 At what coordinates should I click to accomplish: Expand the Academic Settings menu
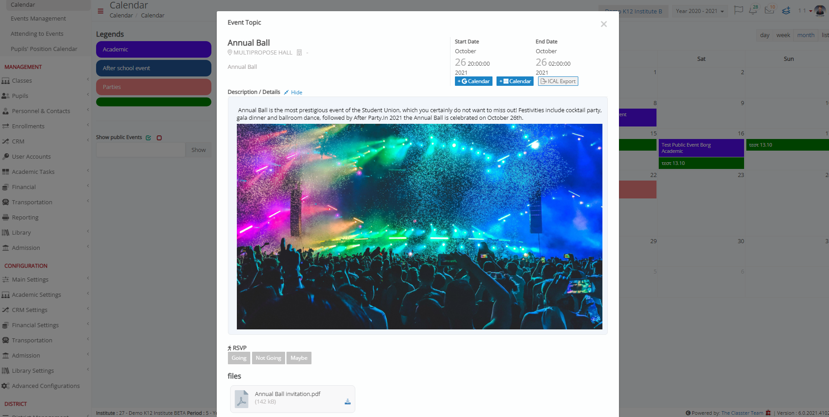tap(88, 294)
